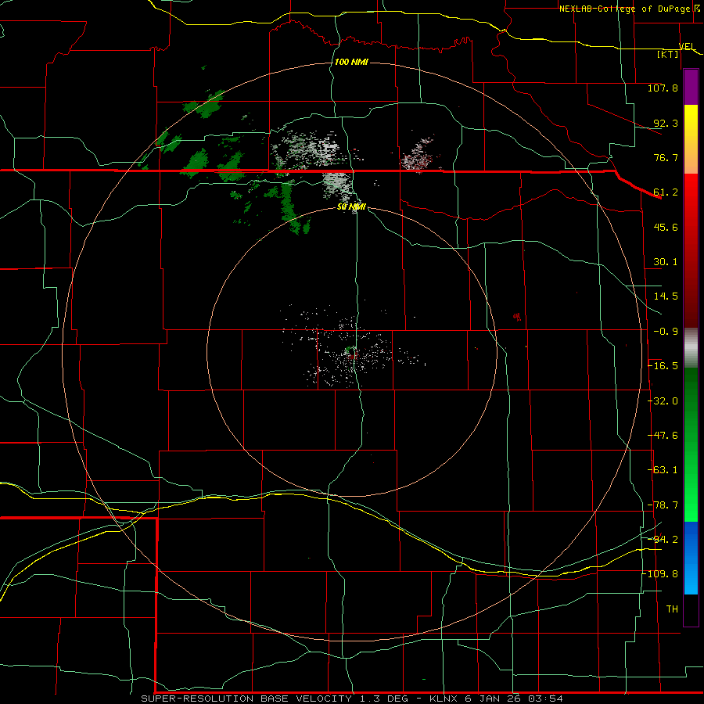This screenshot has width=704, height=704.
Task: Click the 14.5 velocity scale value
Action: [x=666, y=296]
